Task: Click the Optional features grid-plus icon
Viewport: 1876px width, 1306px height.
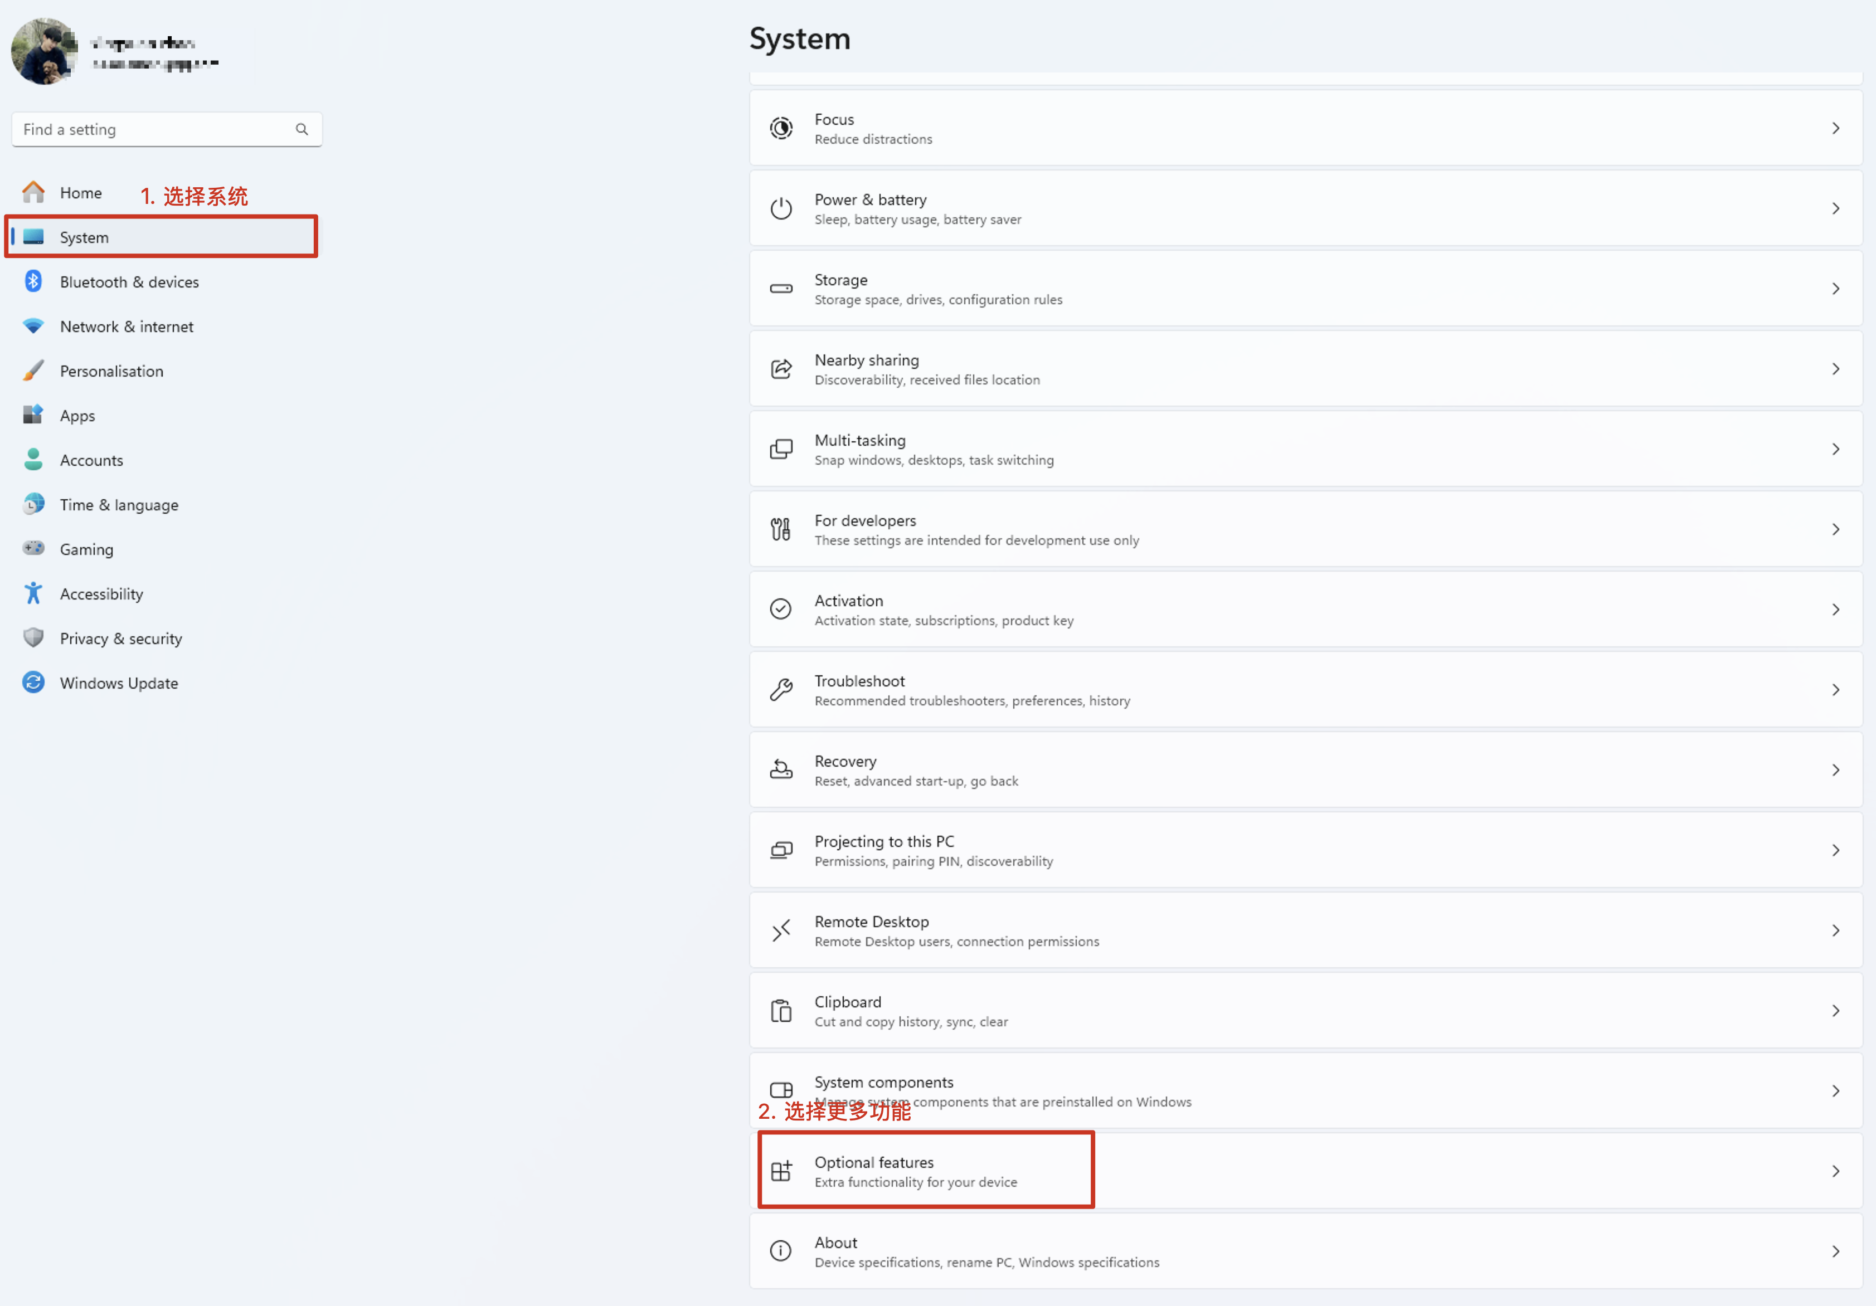Action: click(x=780, y=1171)
